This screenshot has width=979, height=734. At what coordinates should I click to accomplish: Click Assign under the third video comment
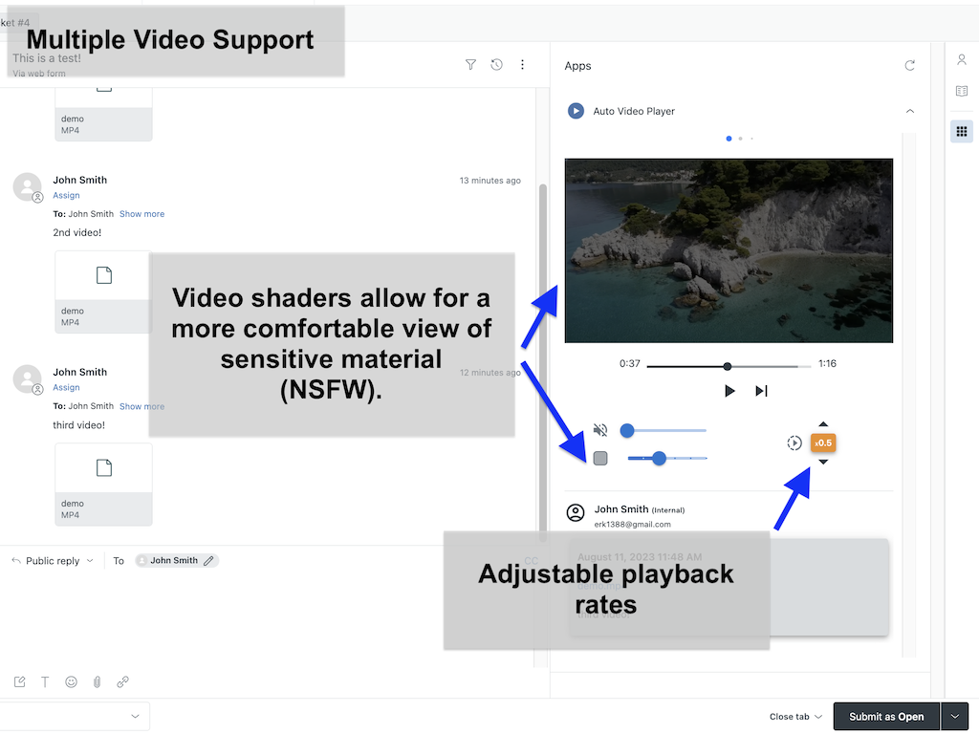click(x=66, y=388)
